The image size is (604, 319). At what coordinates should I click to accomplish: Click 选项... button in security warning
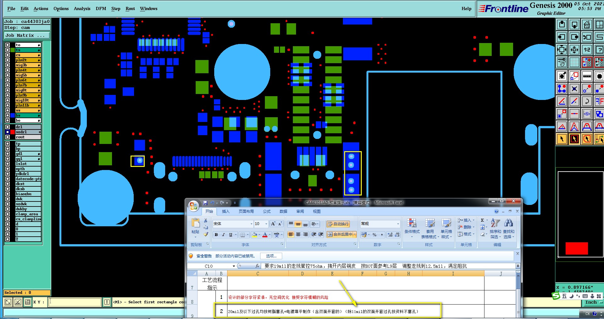[x=271, y=256]
